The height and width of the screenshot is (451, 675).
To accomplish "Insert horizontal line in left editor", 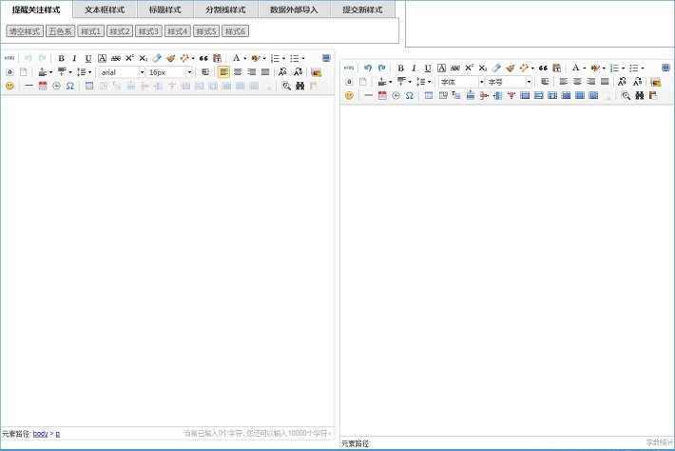I will pyautogui.click(x=29, y=86).
